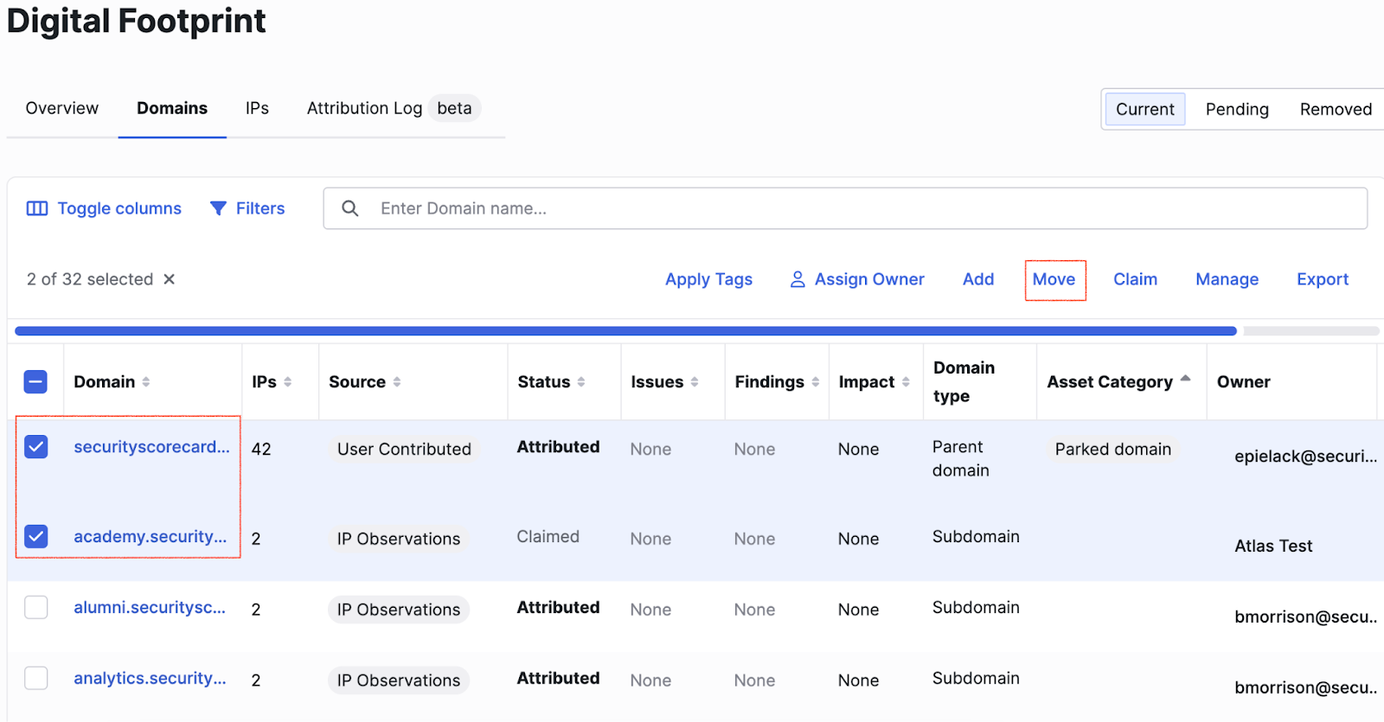
Task: Click the Claimed status in academy row
Action: 548,537
